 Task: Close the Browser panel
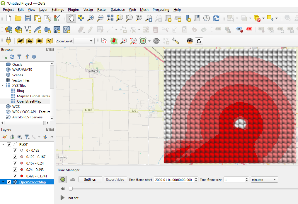click(x=52, y=49)
